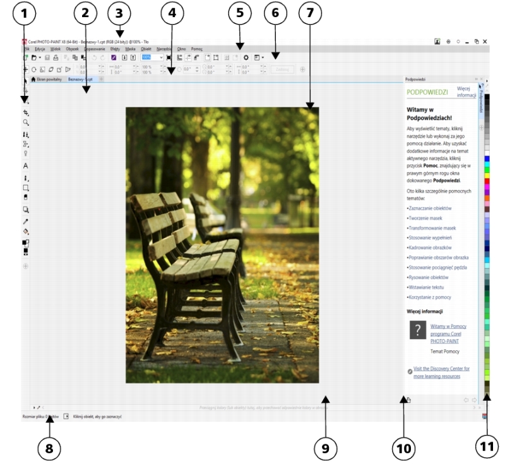Expand the Open file dropdown arrow

[40, 57]
